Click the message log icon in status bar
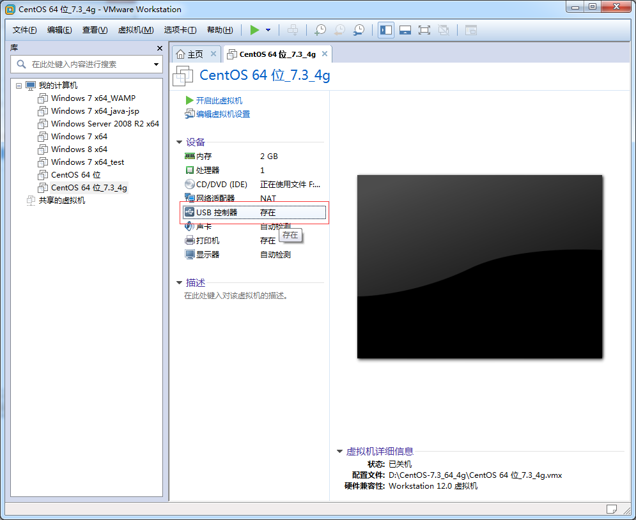This screenshot has height=520, width=636. pos(612,509)
